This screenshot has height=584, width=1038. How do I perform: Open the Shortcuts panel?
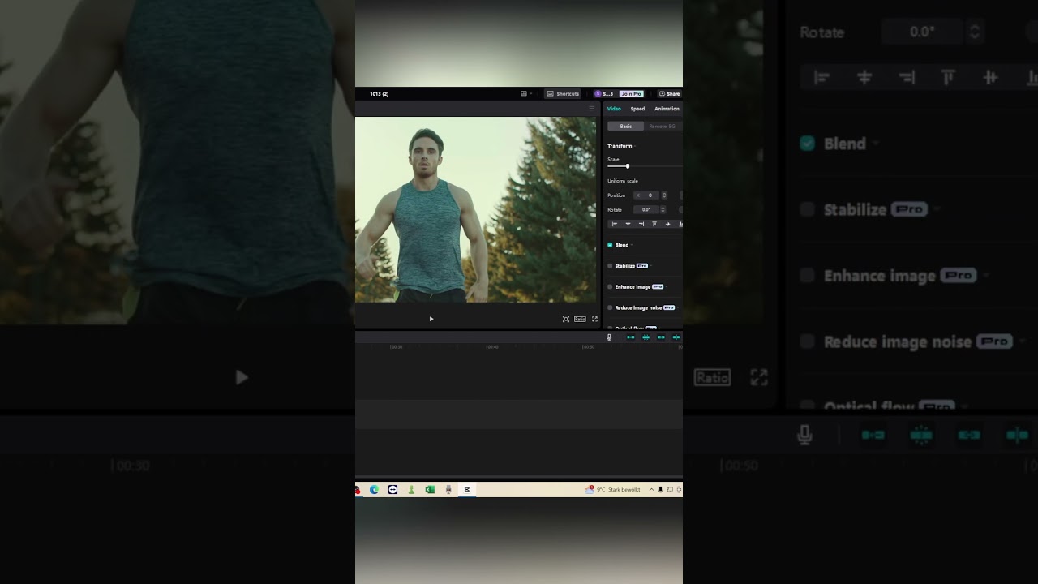(x=563, y=94)
